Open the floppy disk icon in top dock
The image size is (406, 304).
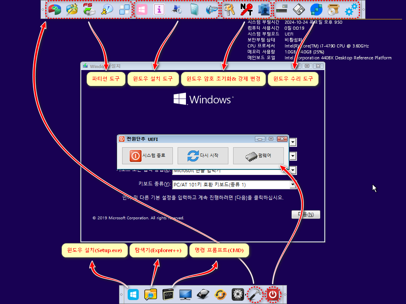click(299, 9)
